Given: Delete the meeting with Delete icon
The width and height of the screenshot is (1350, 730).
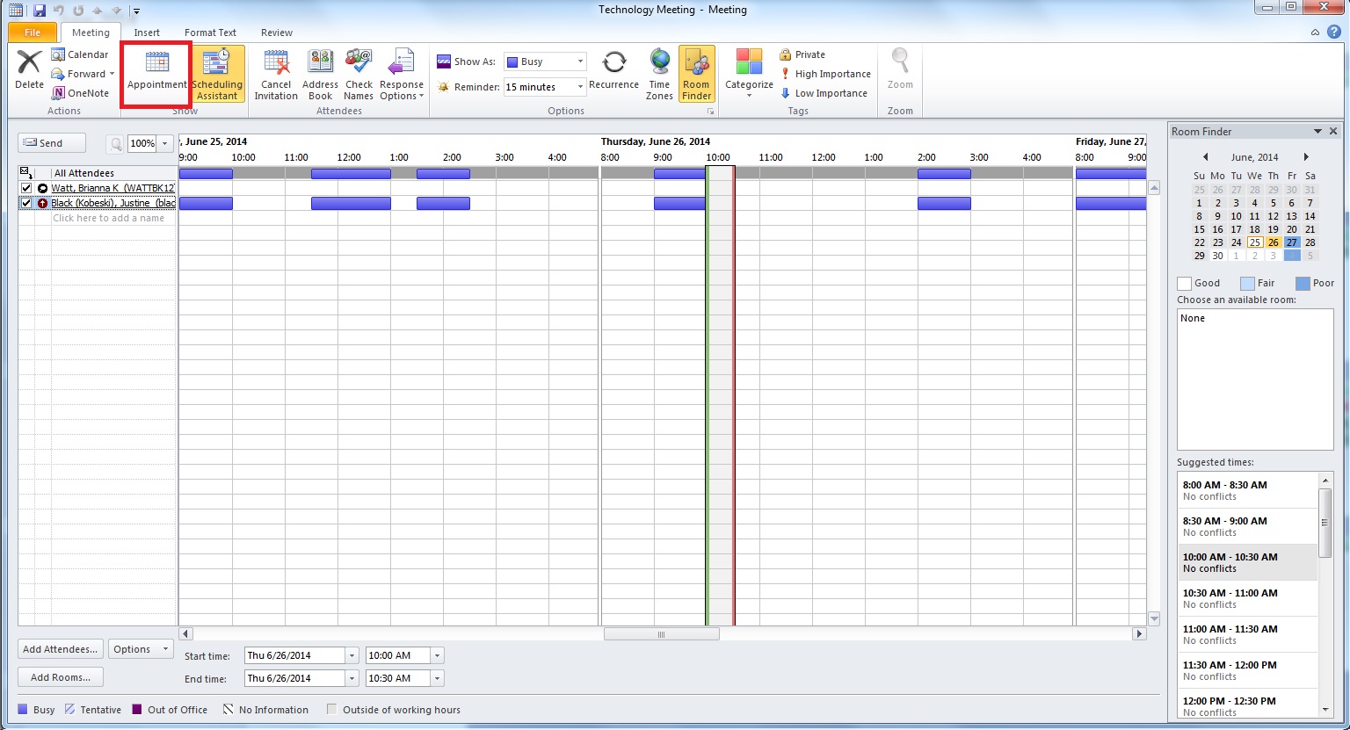Looking at the screenshot, I should pos(29,70).
